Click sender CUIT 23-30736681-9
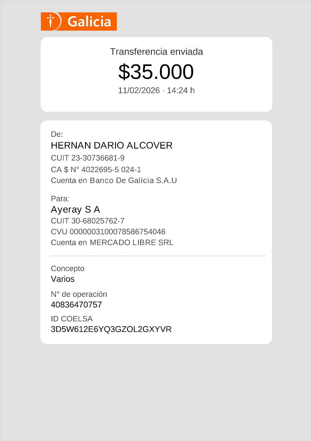This screenshot has height=441, width=311. tap(88, 158)
